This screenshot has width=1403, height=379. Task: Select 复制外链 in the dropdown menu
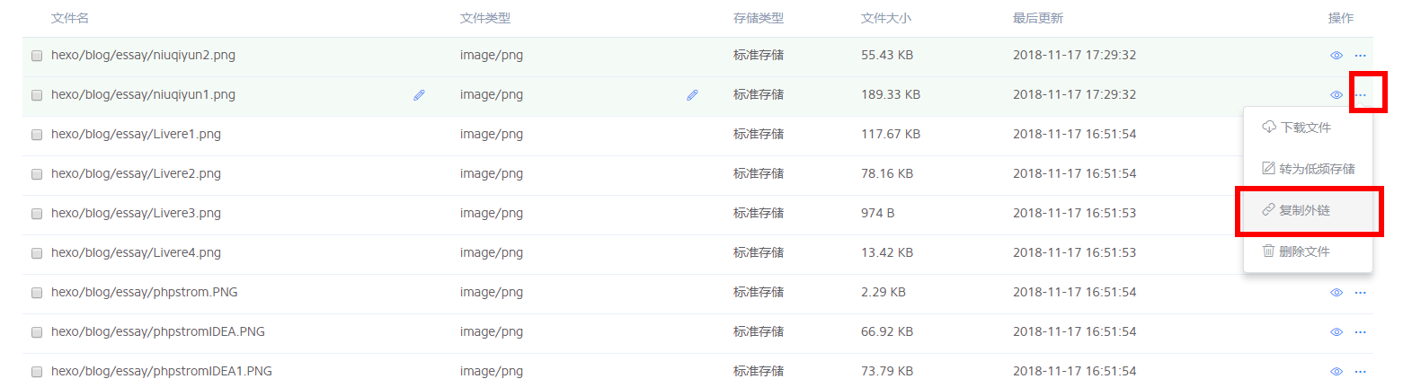pos(1307,210)
